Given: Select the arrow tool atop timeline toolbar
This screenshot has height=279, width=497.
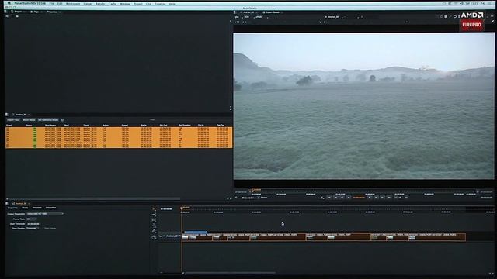Looking at the screenshot, I should pyautogui.click(x=154, y=209).
